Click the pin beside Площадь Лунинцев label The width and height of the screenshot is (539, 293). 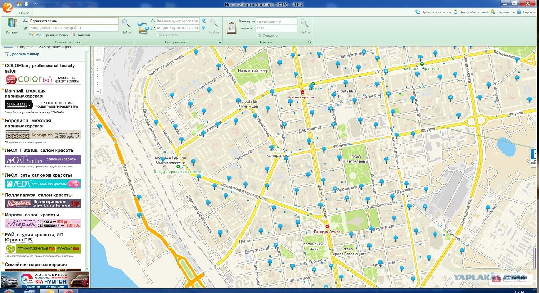(238, 101)
